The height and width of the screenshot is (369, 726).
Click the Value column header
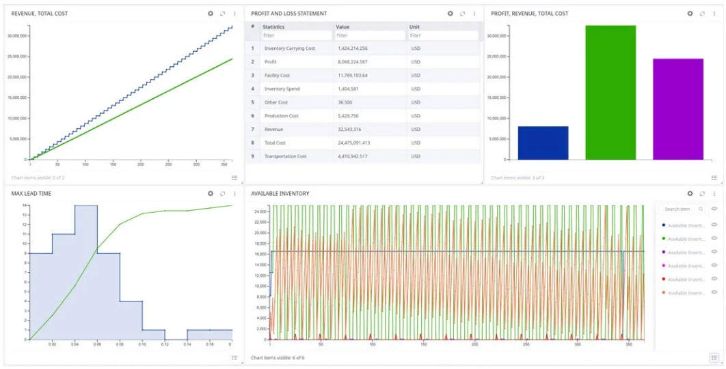tap(342, 27)
